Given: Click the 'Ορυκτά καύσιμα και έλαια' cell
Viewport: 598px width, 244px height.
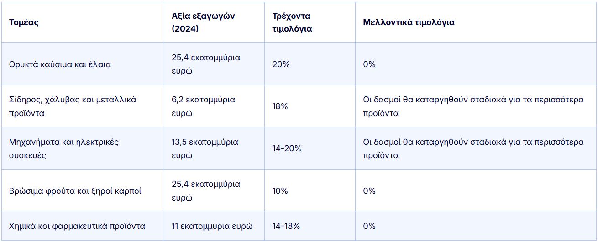Looking at the screenshot, I should point(60,64).
